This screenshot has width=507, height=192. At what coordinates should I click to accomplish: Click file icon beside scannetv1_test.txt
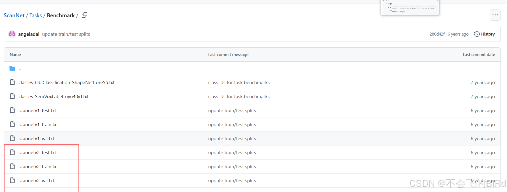pyautogui.click(x=12, y=110)
